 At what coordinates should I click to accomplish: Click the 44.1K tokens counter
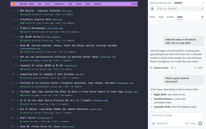tap(190, 124)
